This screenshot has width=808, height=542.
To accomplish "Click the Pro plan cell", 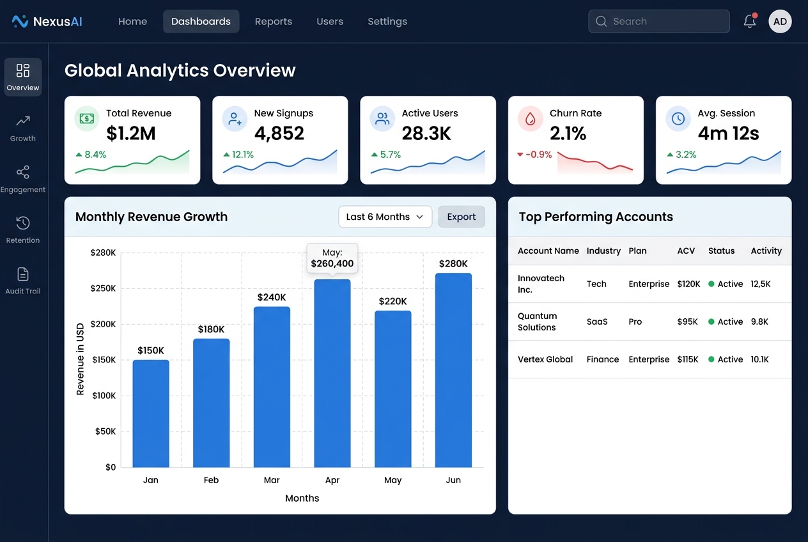I will tap(635, 321).
